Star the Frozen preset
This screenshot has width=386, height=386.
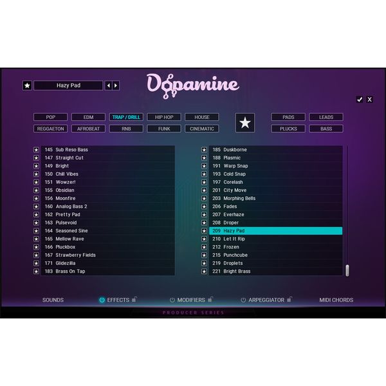(204, 247)
